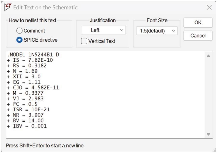Image resolution: width=217 pixels, height=153 pixels.
Task: Open the Justification dropdown
Action: [103, 30]
